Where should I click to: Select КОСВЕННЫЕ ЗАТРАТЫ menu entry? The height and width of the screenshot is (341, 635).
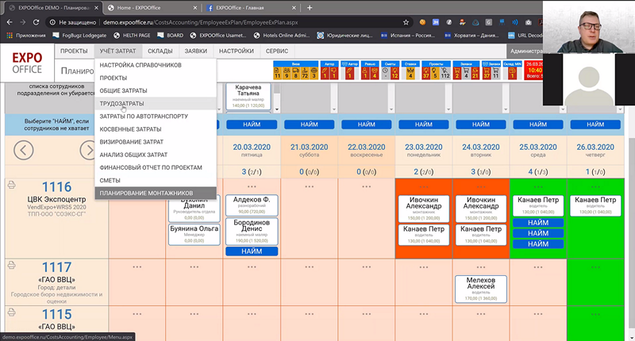pyautogui.click(x=156, y=129)
